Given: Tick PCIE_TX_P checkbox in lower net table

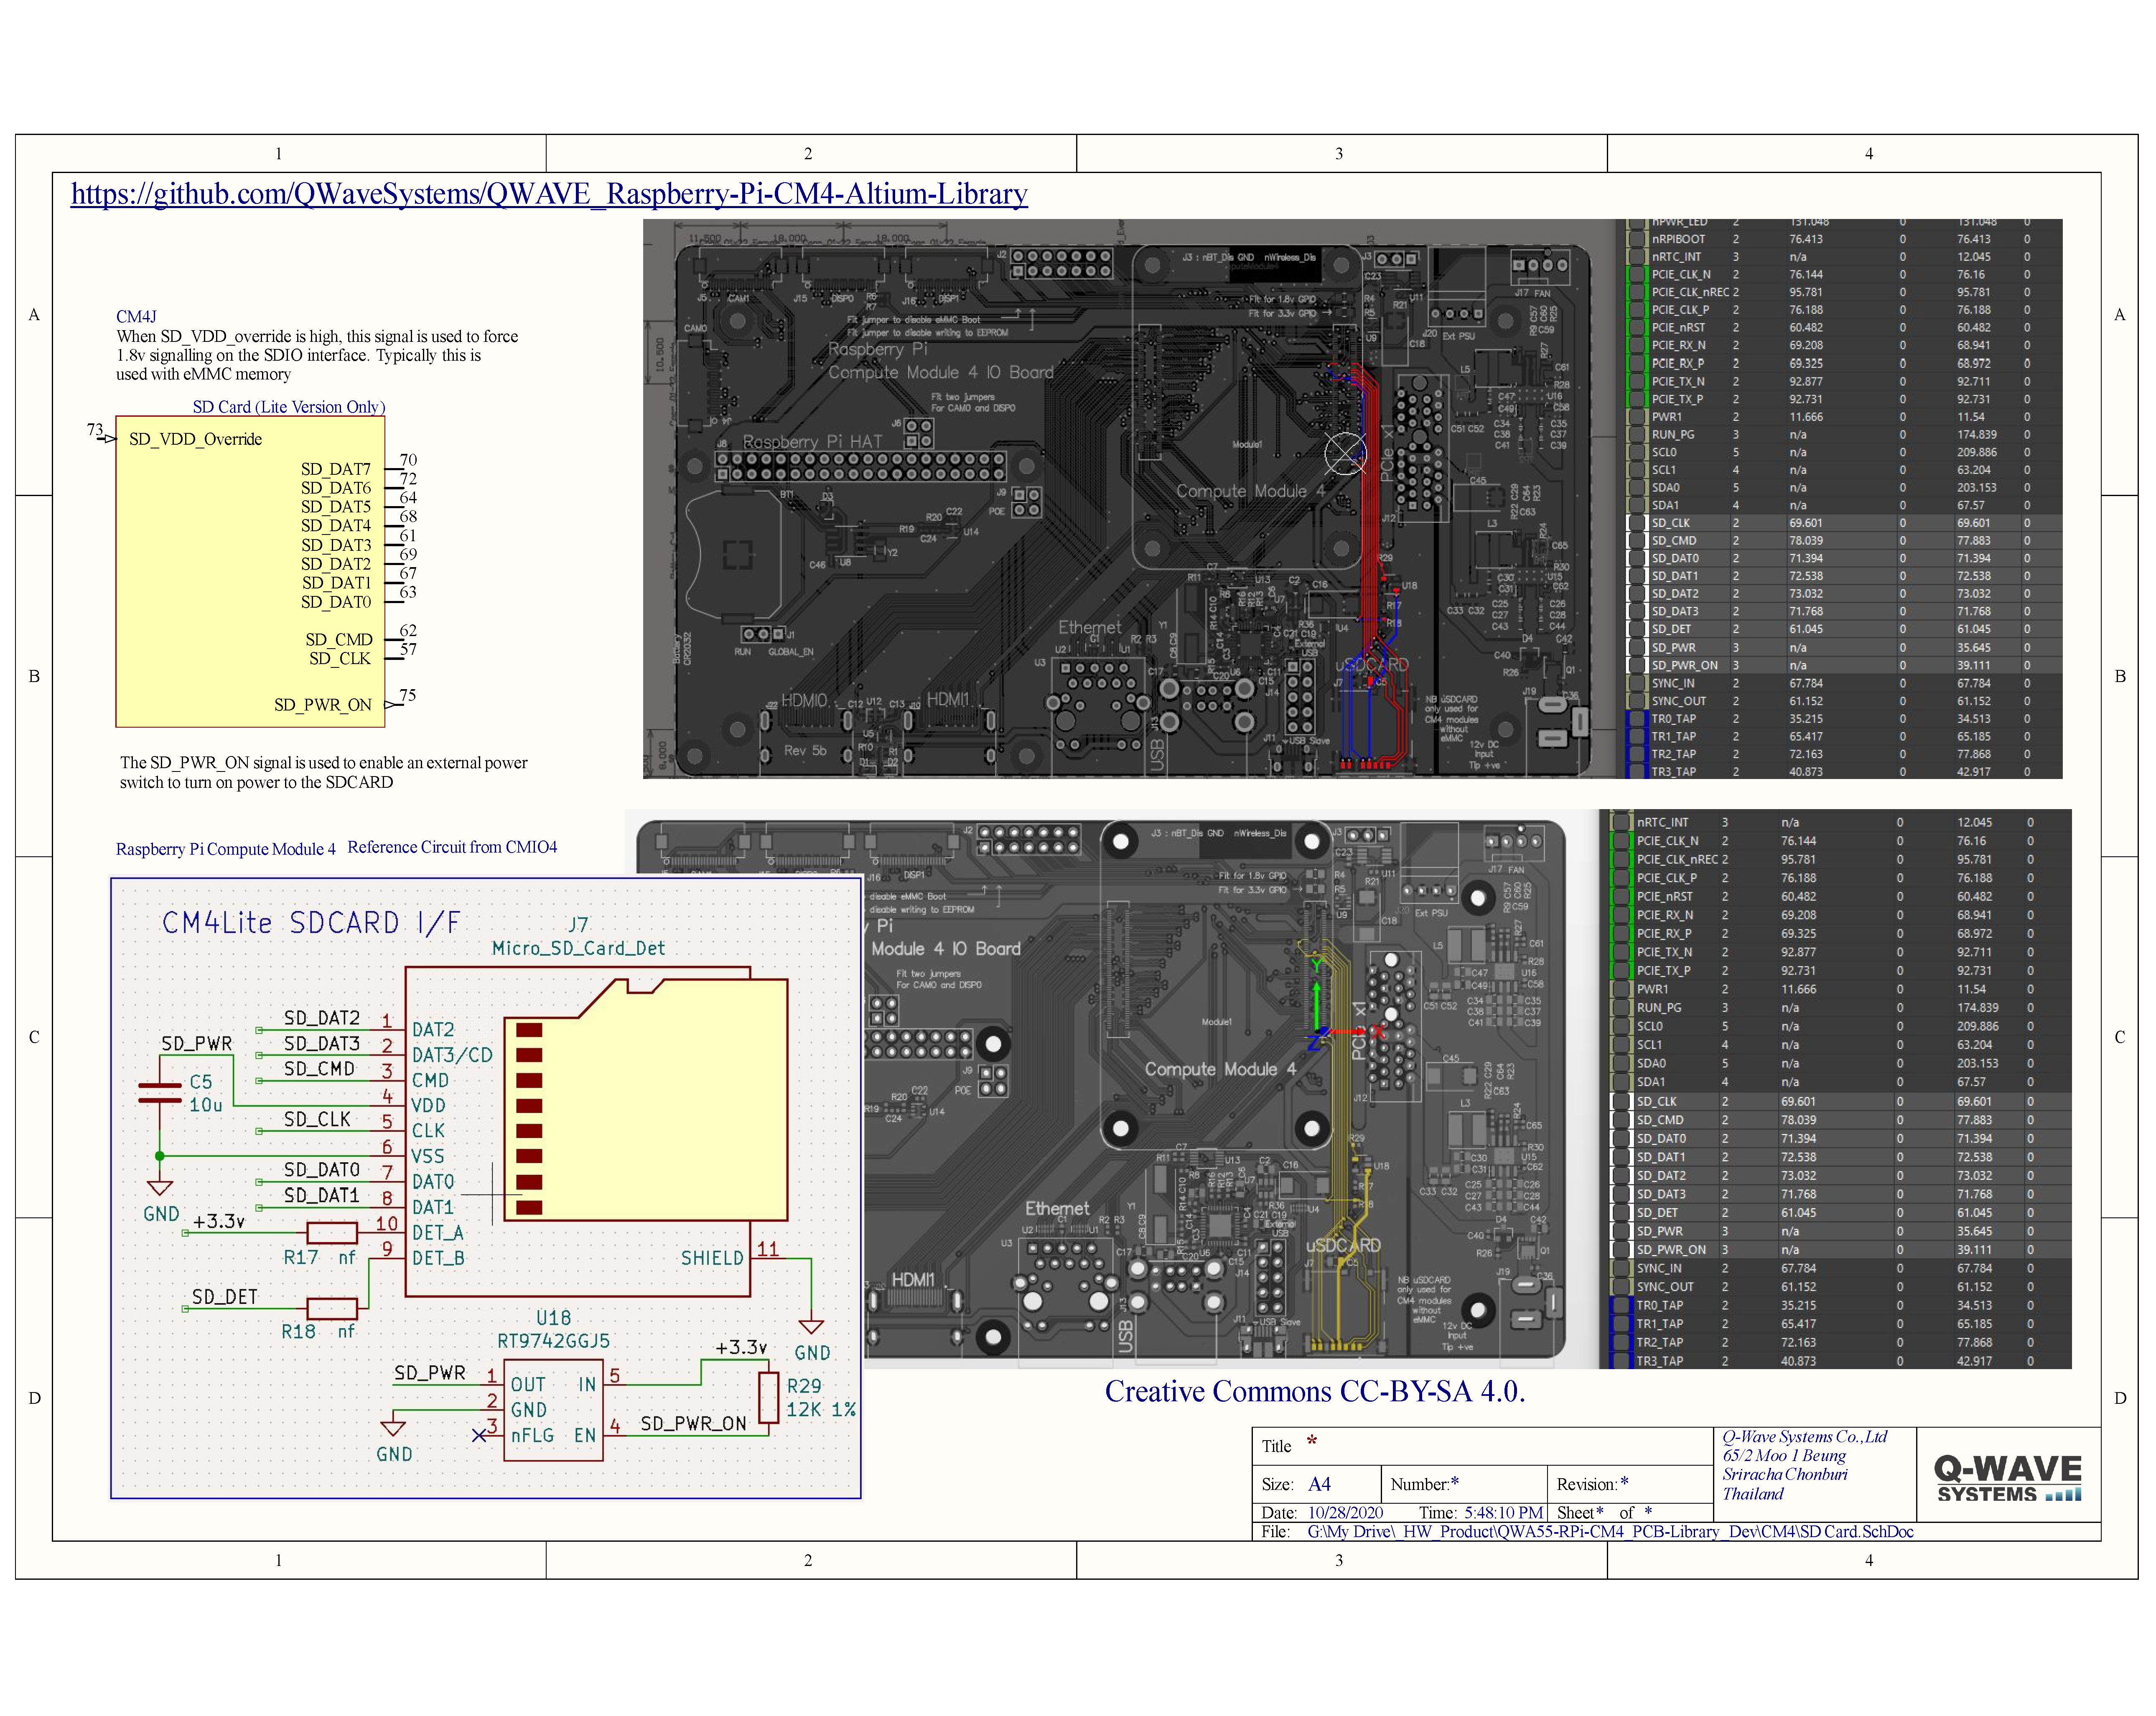Looking at the screenshot, I should (1621, 971).
